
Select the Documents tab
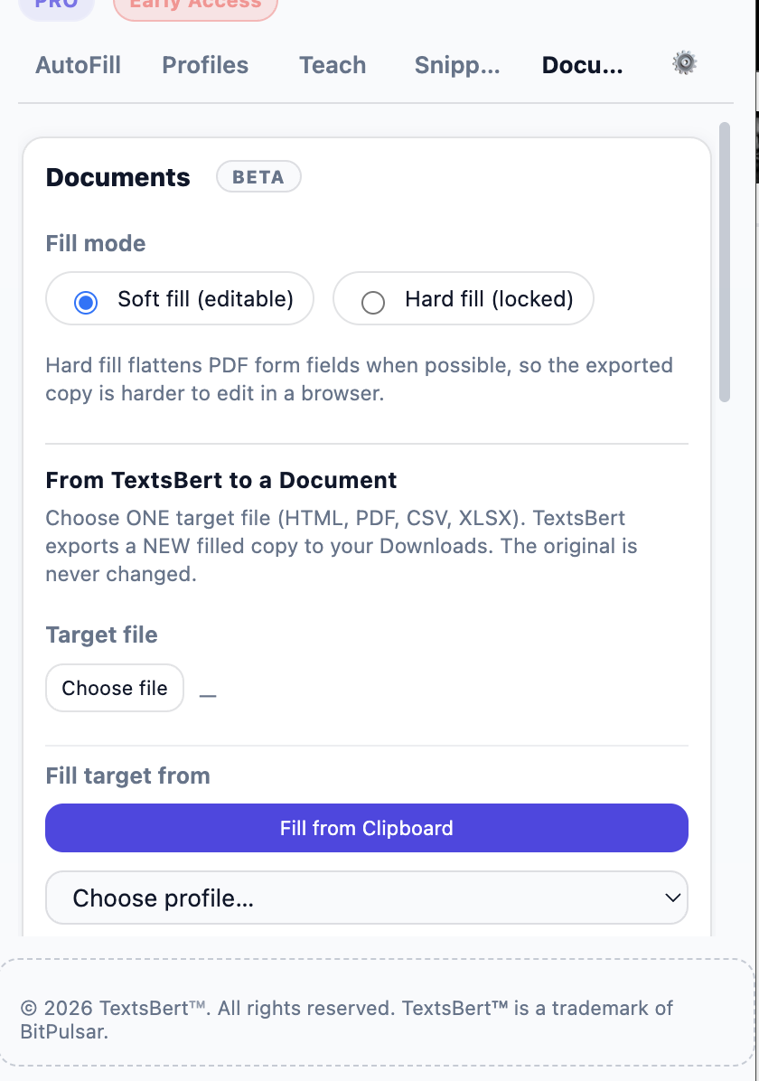click(583, 65)
